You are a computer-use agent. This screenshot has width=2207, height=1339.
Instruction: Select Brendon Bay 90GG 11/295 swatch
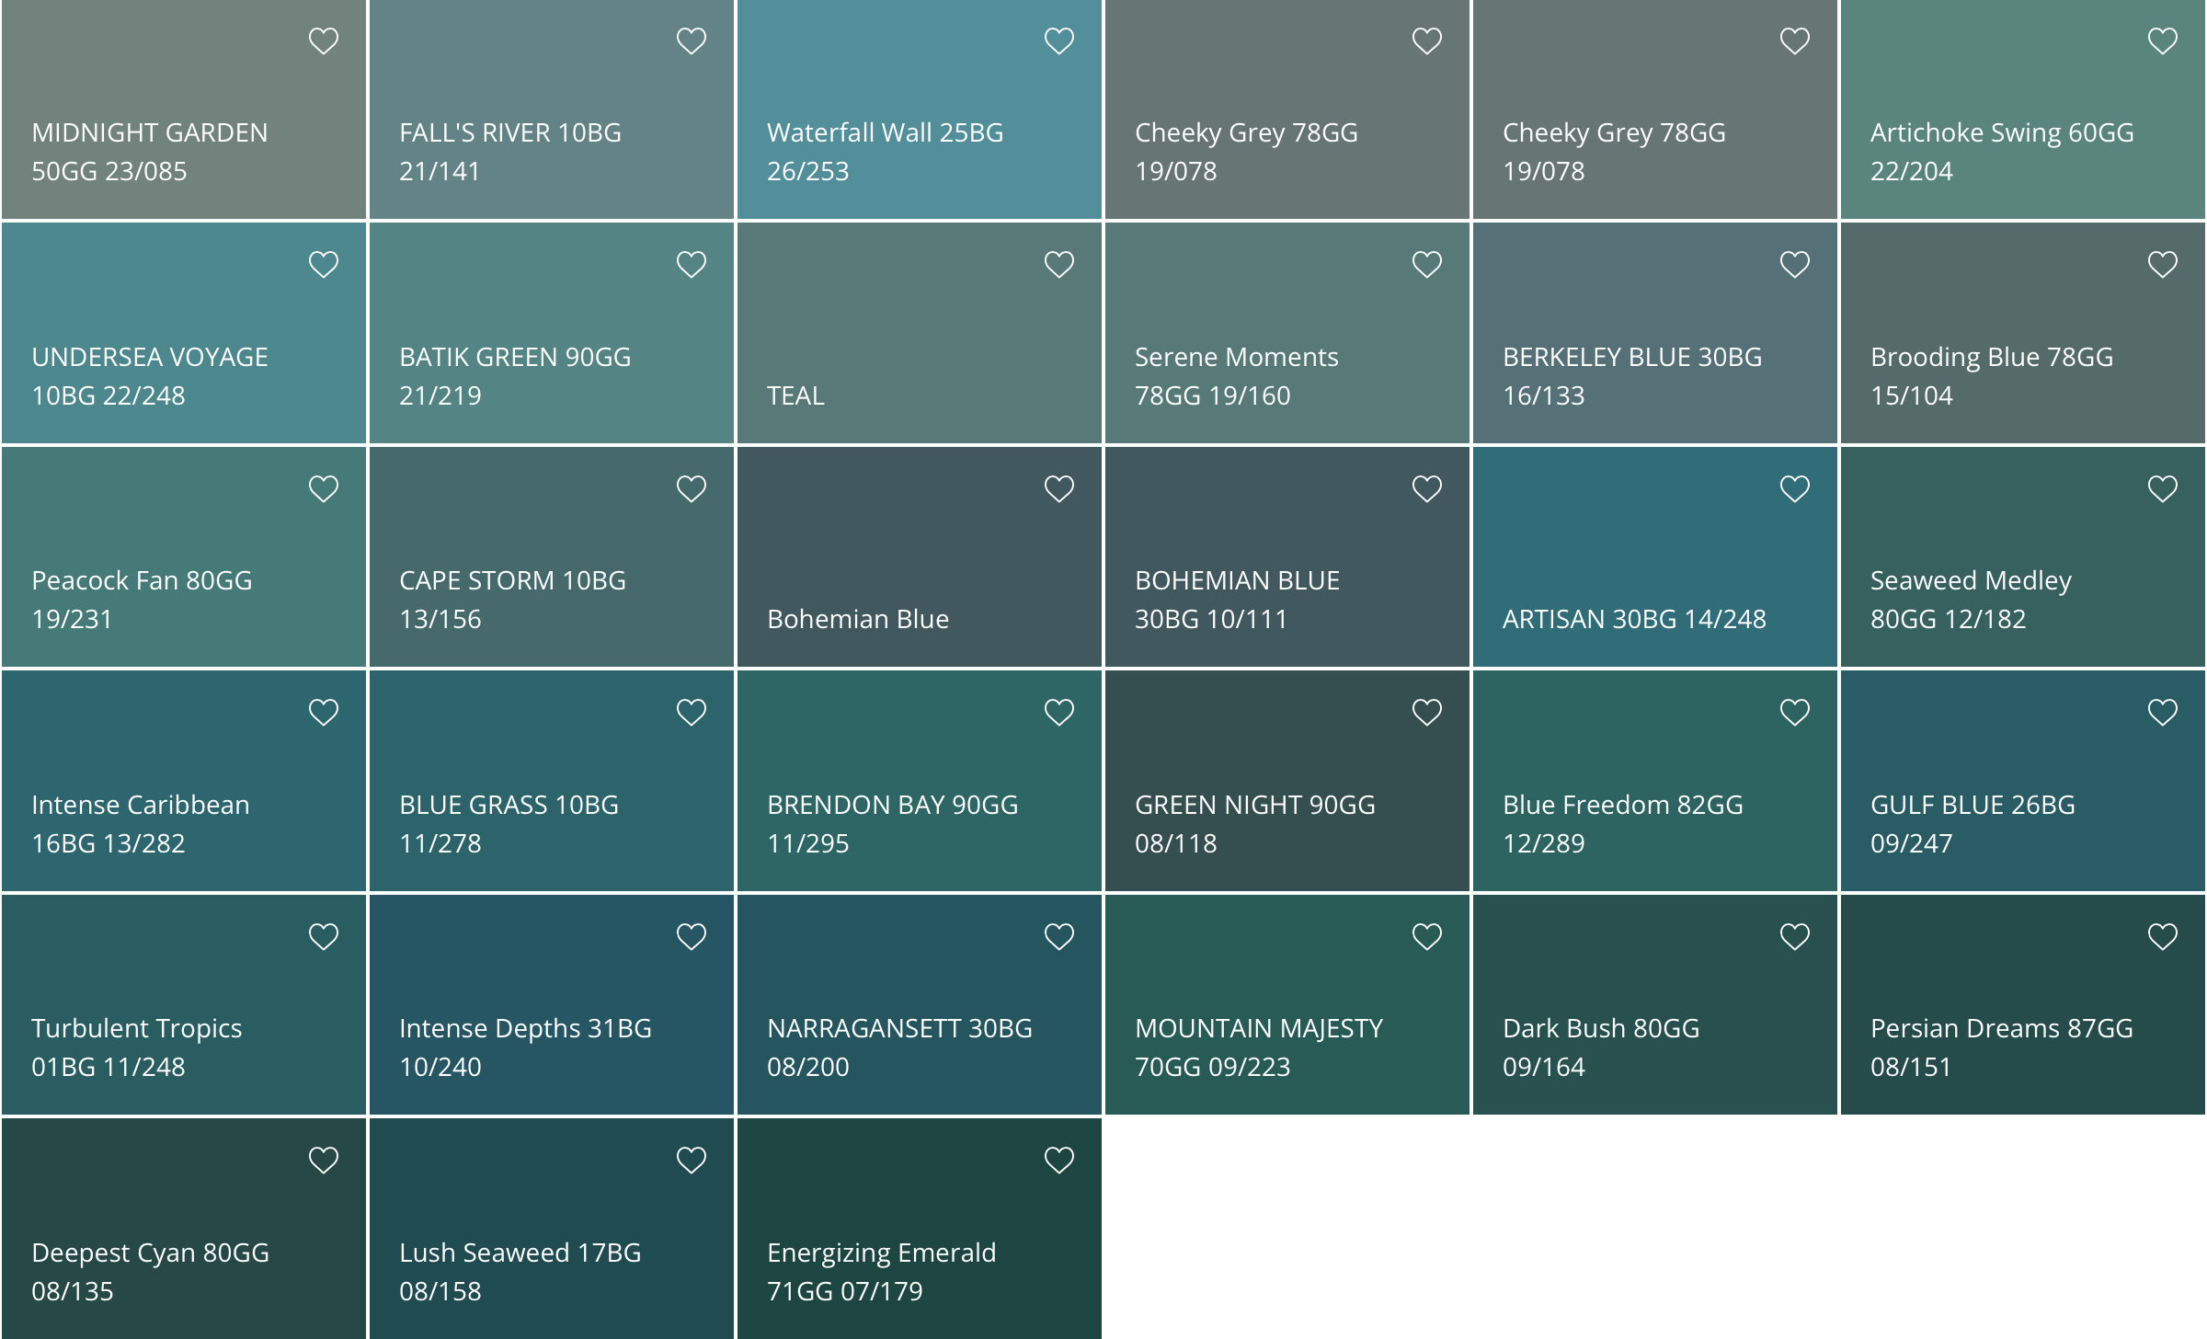tap(920, 781)
